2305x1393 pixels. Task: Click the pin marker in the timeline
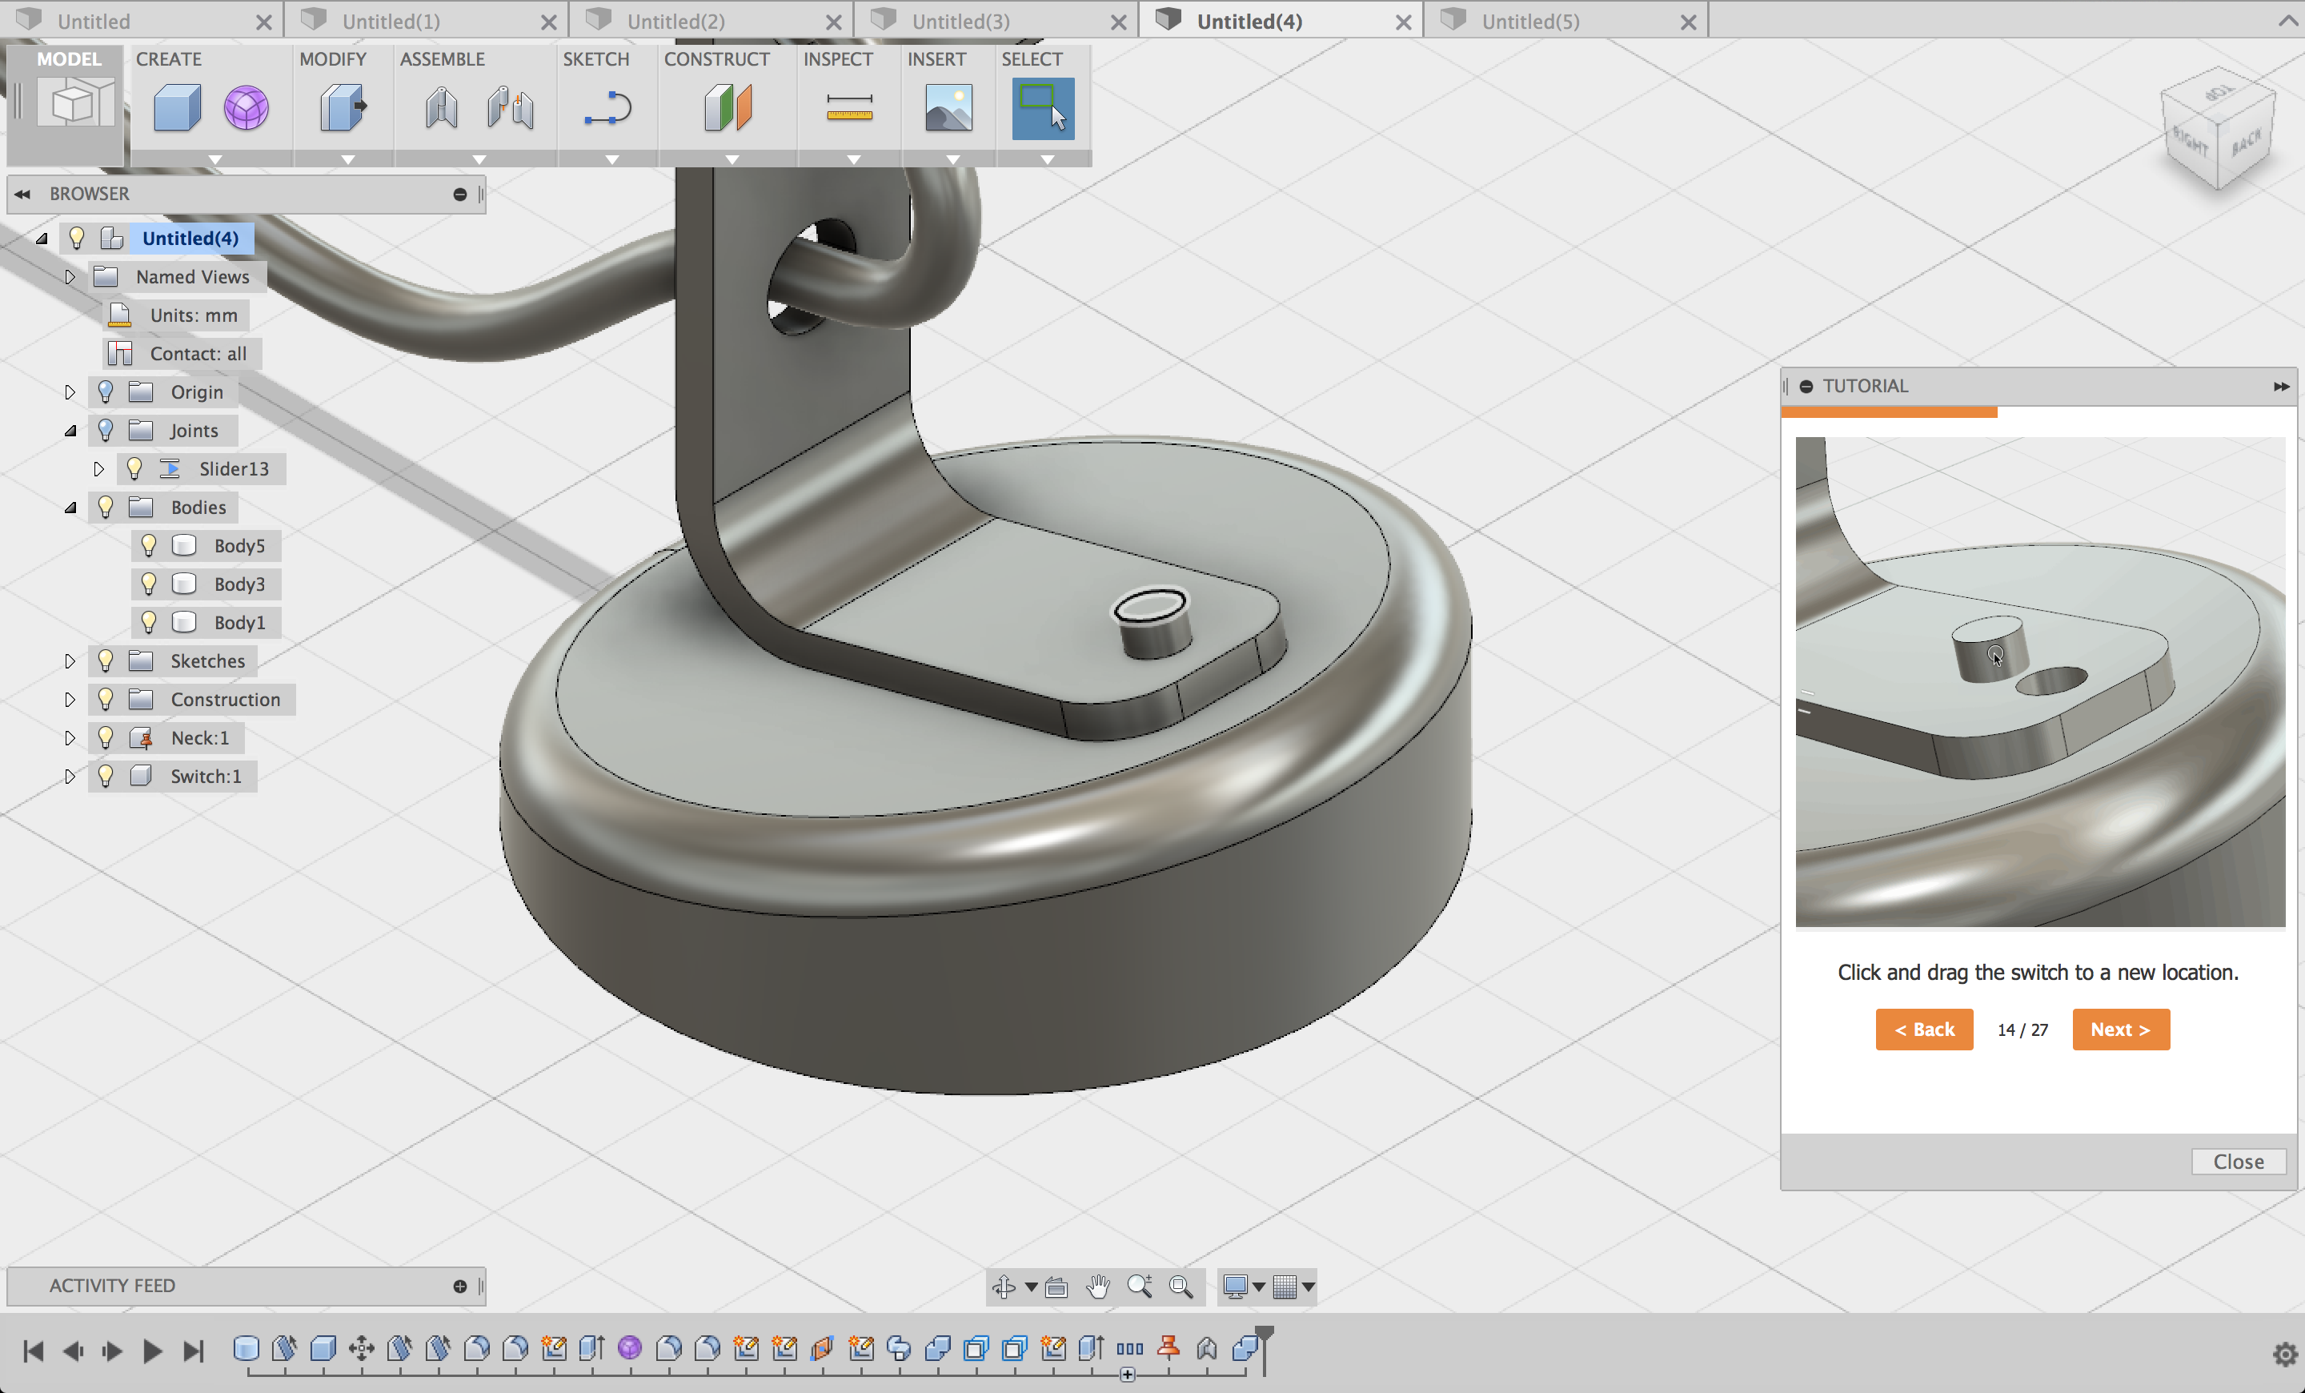(x=1167, y=1349)
